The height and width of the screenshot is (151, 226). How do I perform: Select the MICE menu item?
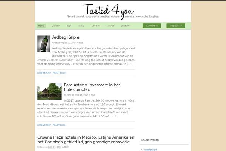point(81,26)
